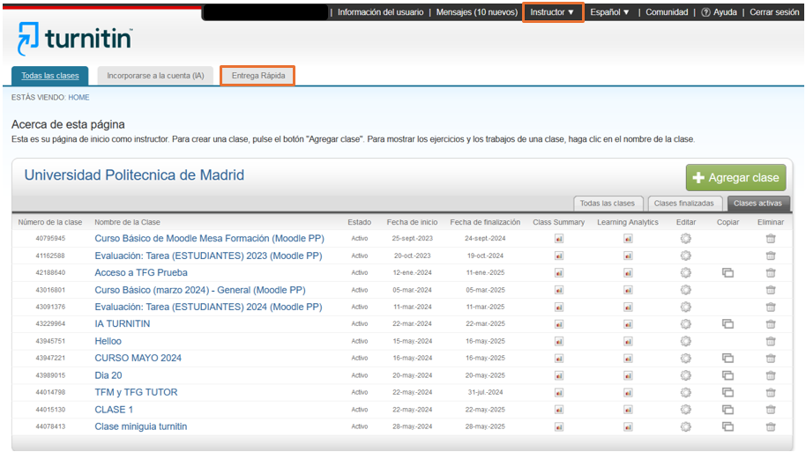This screenshot has width=806, height=452.
Task: Copy the CLASE 1 class
Action: pos(728,410)
